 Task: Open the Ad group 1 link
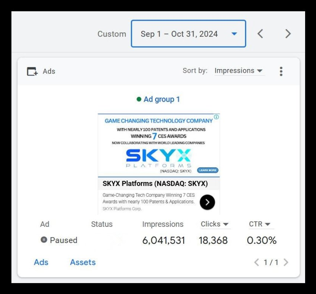tap(162, 99)
